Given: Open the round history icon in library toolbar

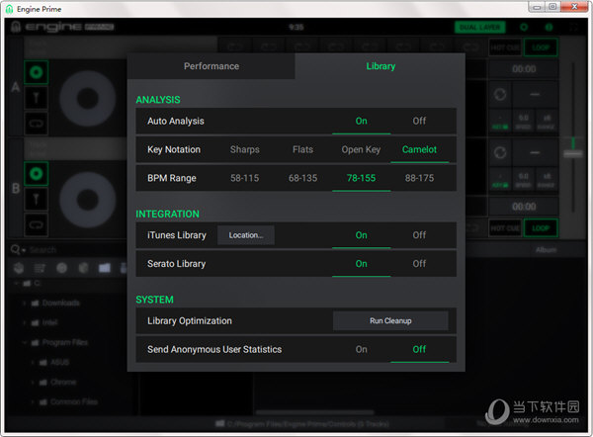Looking at the screenshot, I should 61,268.
